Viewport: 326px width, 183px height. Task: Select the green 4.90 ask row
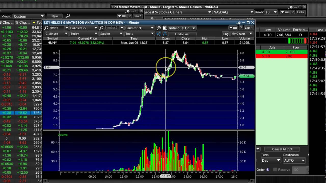click(281, 52)
